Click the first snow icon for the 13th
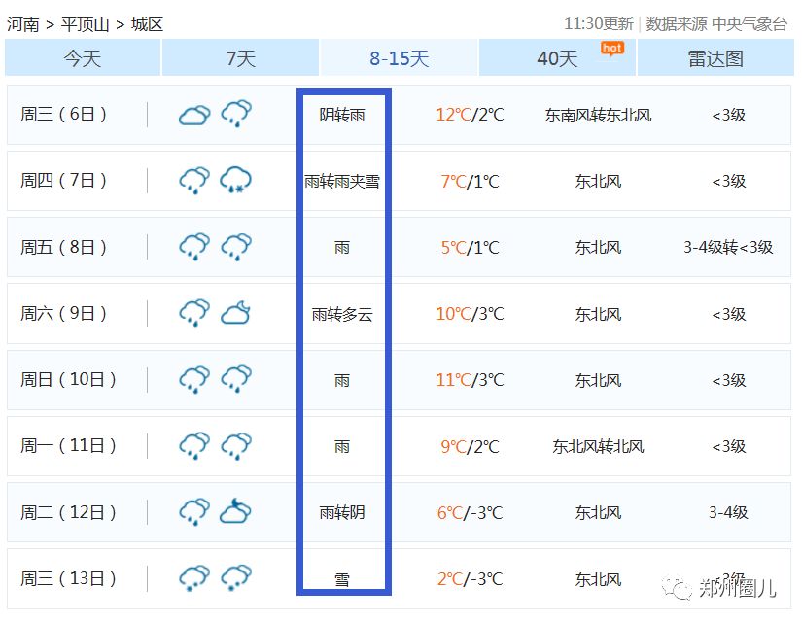The image size is (802, 623). point(194,578)
